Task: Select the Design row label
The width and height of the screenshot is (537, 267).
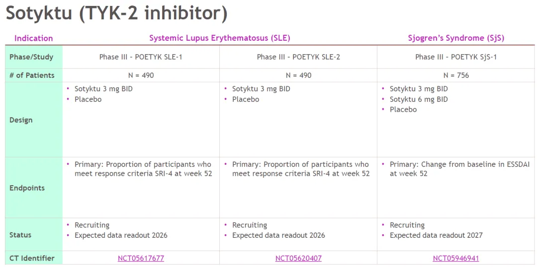Action: click(21, 120)
